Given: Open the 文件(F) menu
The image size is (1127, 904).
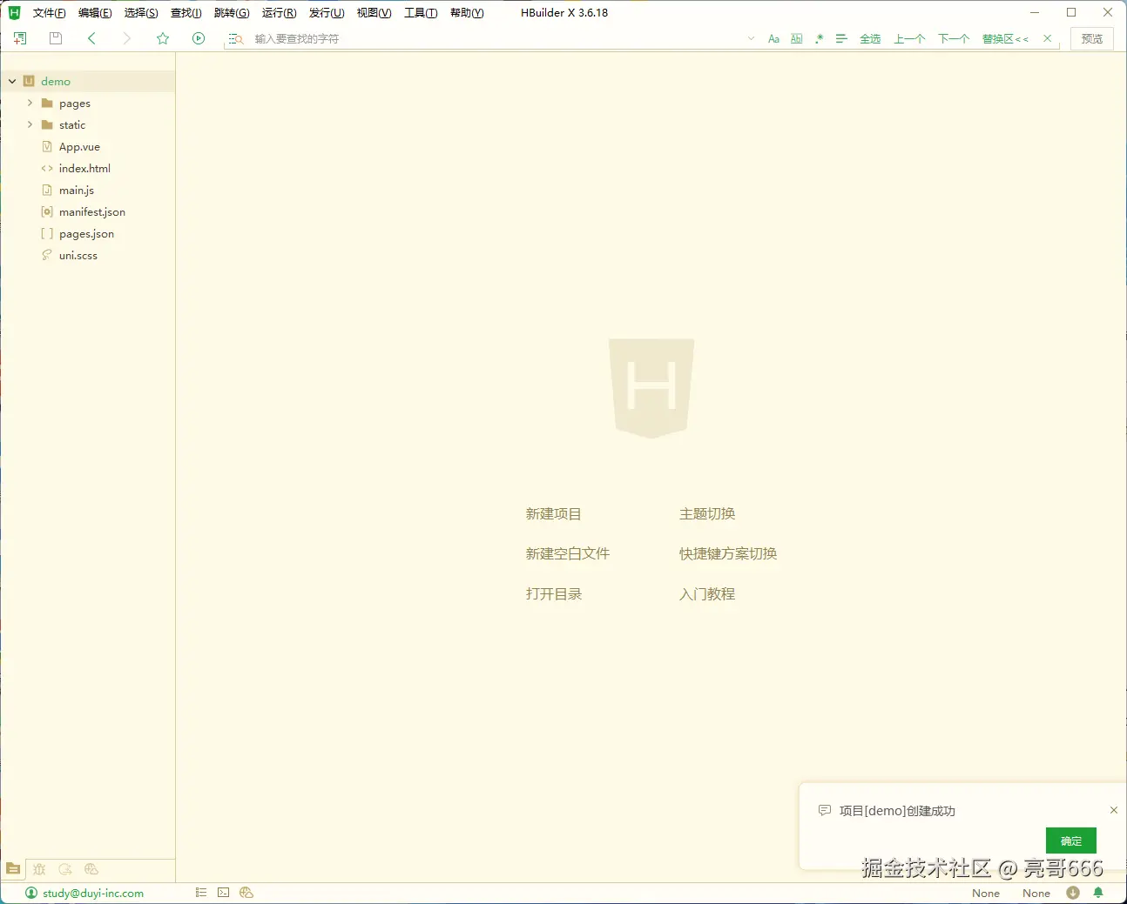Looking at the screenshot, I should pos(50,13).
